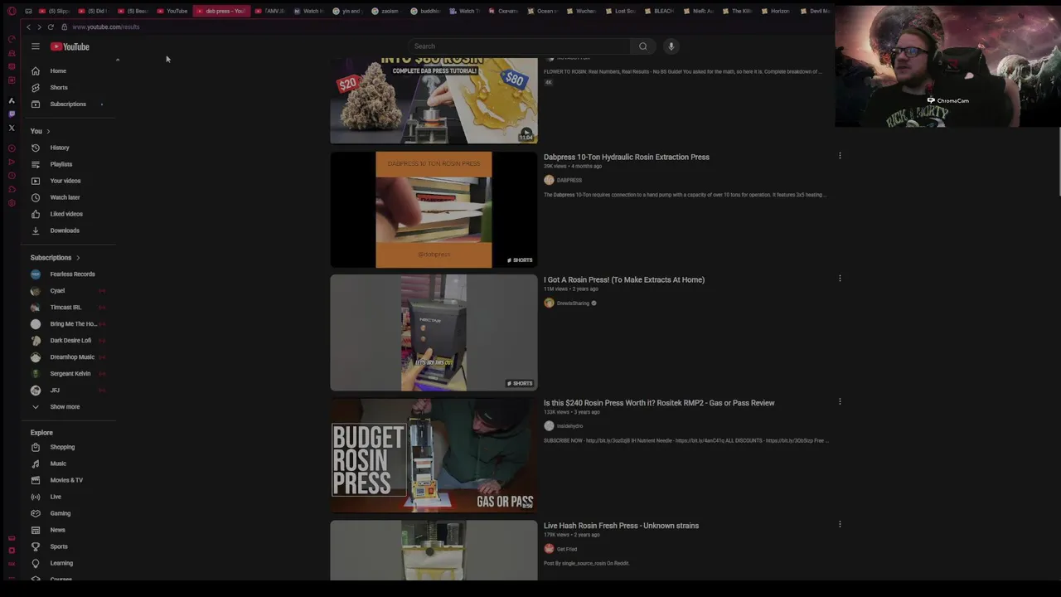Expand Subscriptions section chevron
1061x597 pixels.
[x=78, y=258]
